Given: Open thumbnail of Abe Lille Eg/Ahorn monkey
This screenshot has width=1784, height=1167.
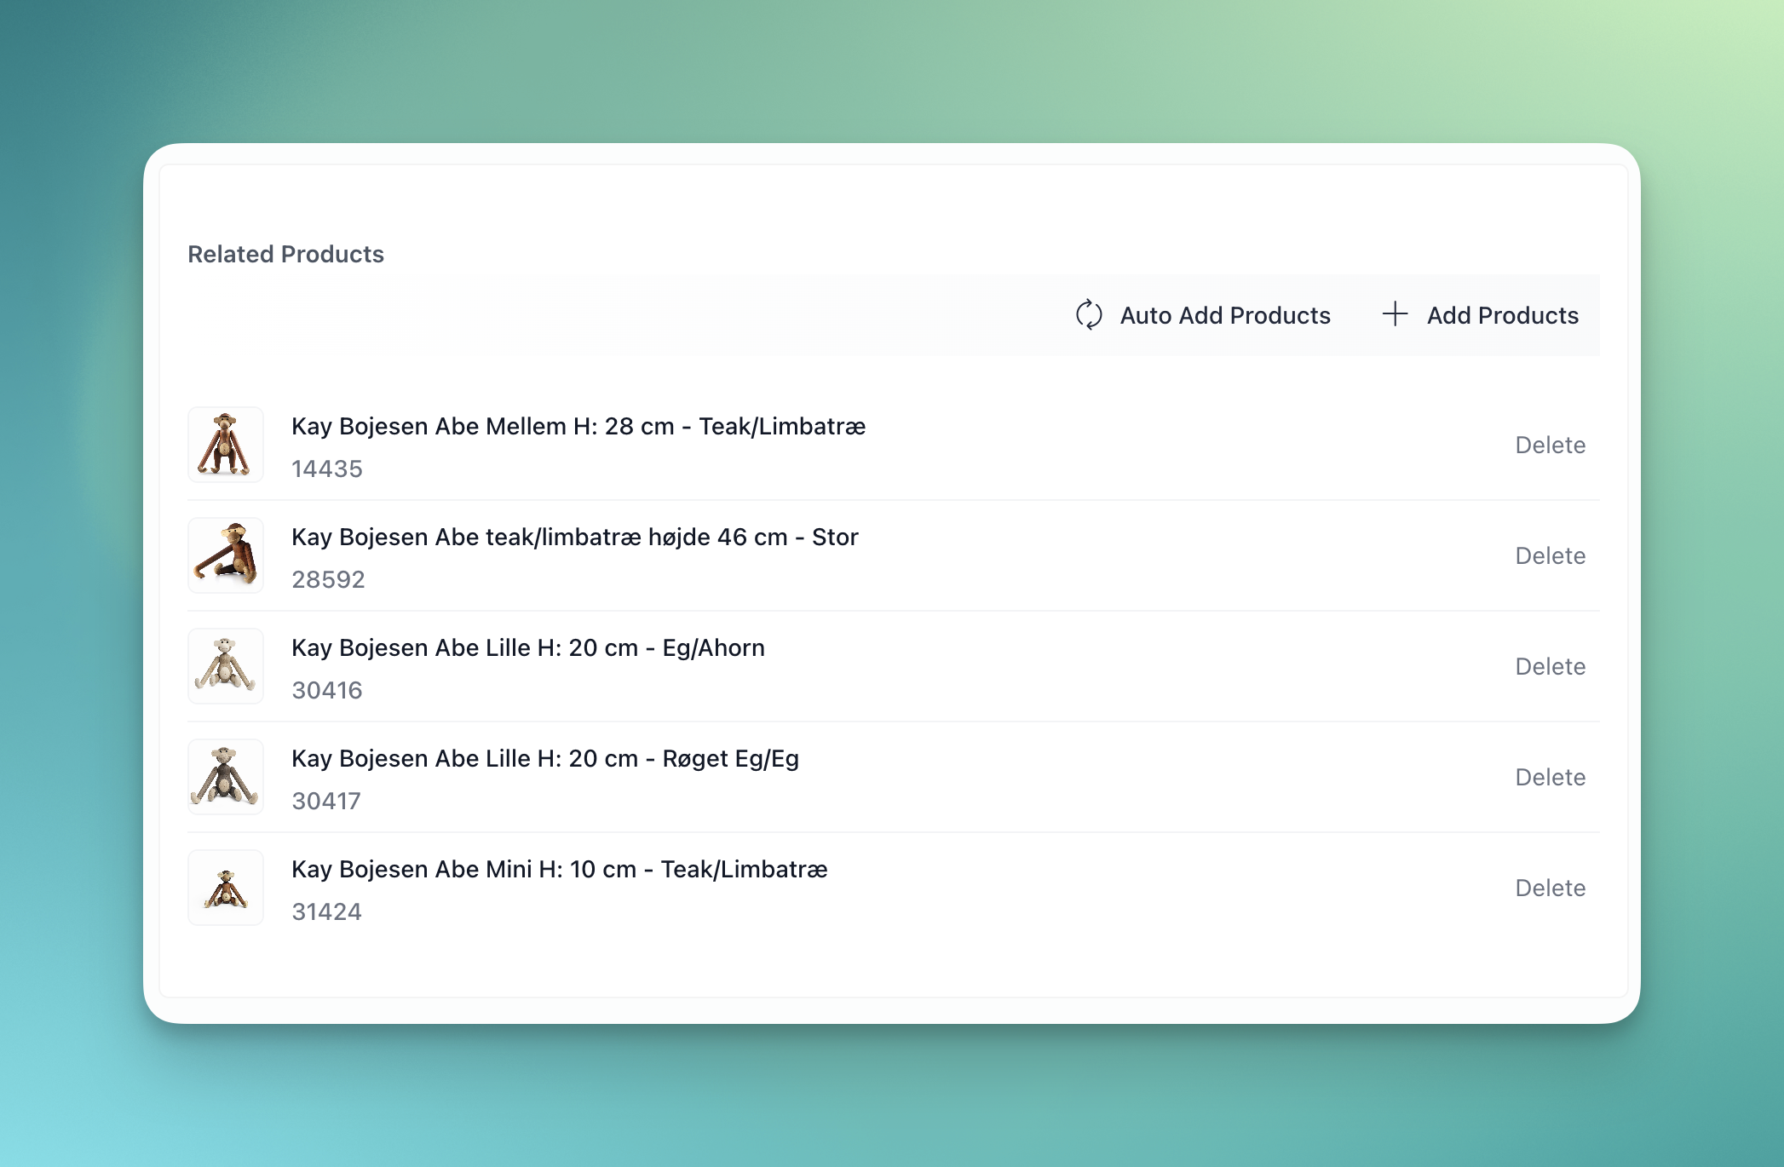Looking at the screenshot, I should [x=226, y=666].
